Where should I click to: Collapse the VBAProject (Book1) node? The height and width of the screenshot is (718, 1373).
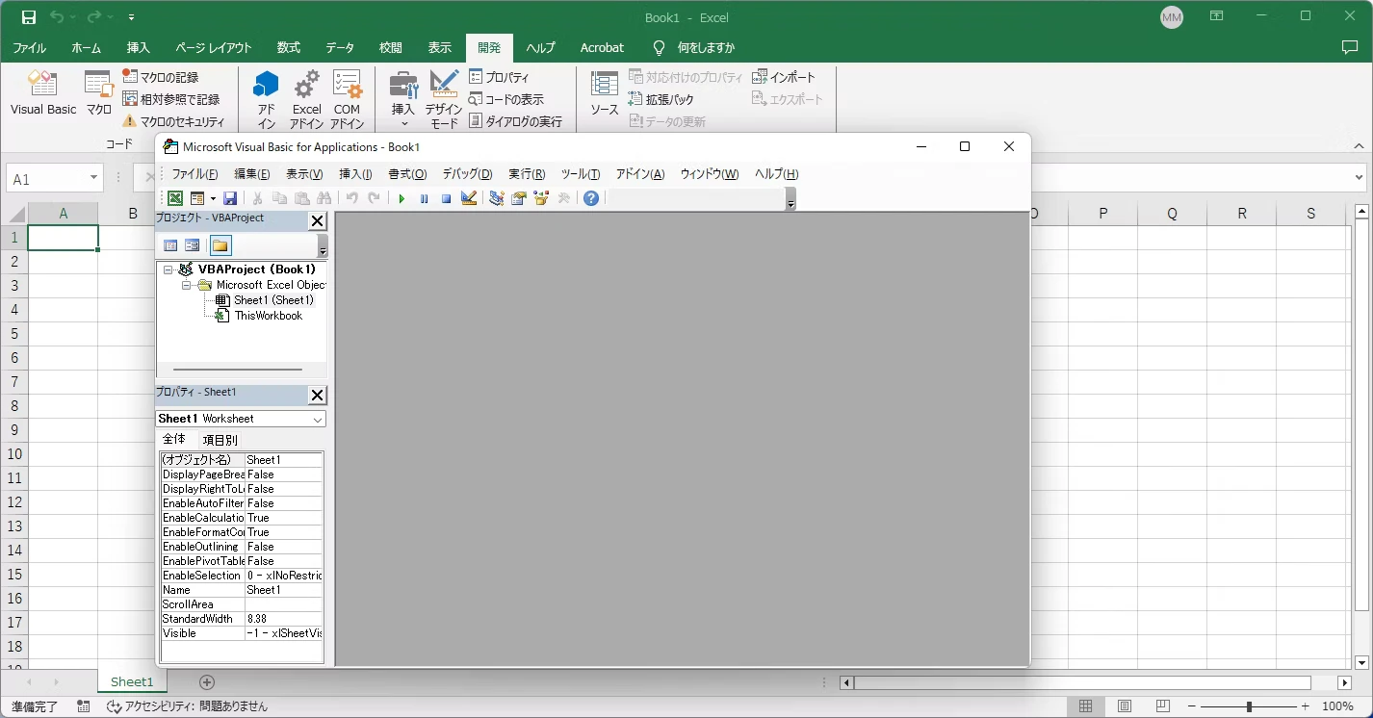click(168, 270)
